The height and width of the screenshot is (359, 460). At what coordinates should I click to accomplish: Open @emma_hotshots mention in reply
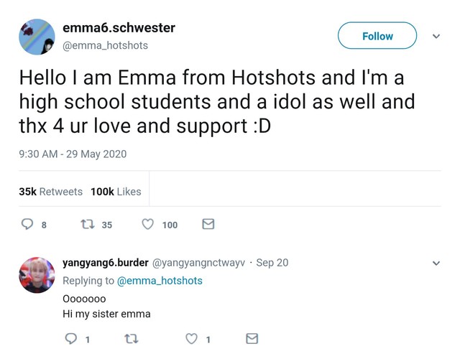(160, 281)
